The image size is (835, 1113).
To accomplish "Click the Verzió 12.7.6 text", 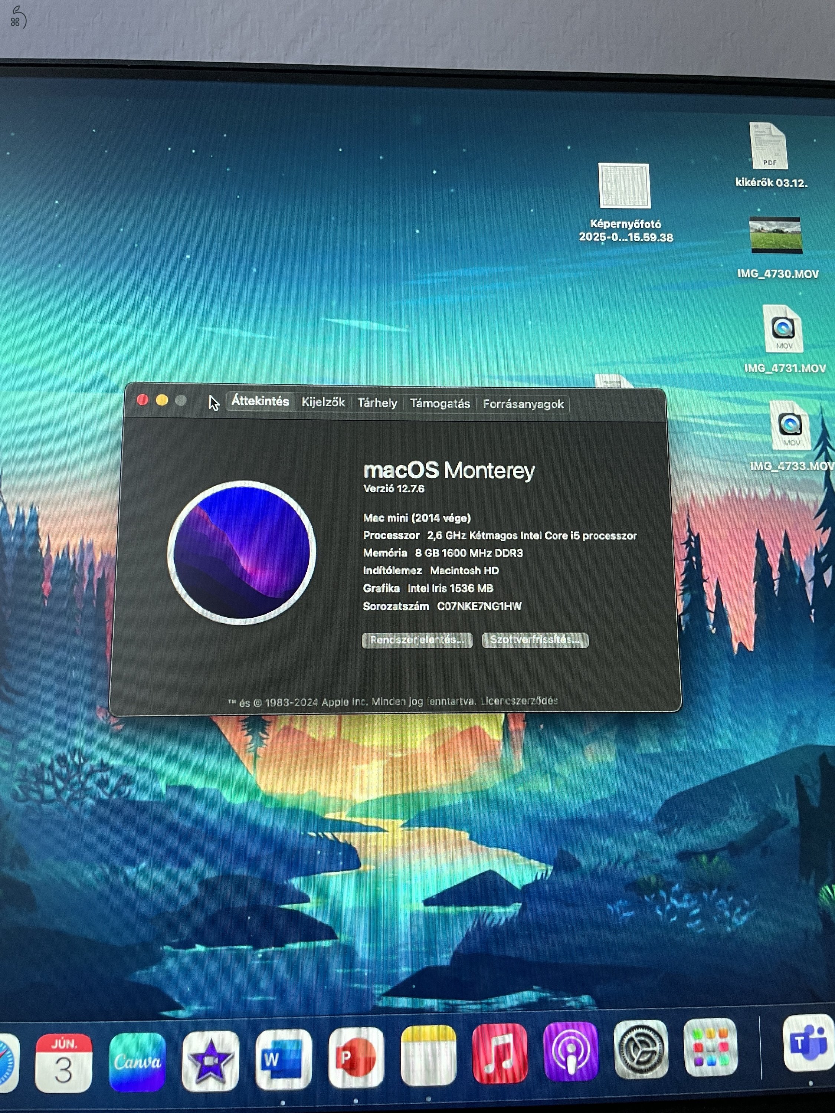I will tap(394, 489).
